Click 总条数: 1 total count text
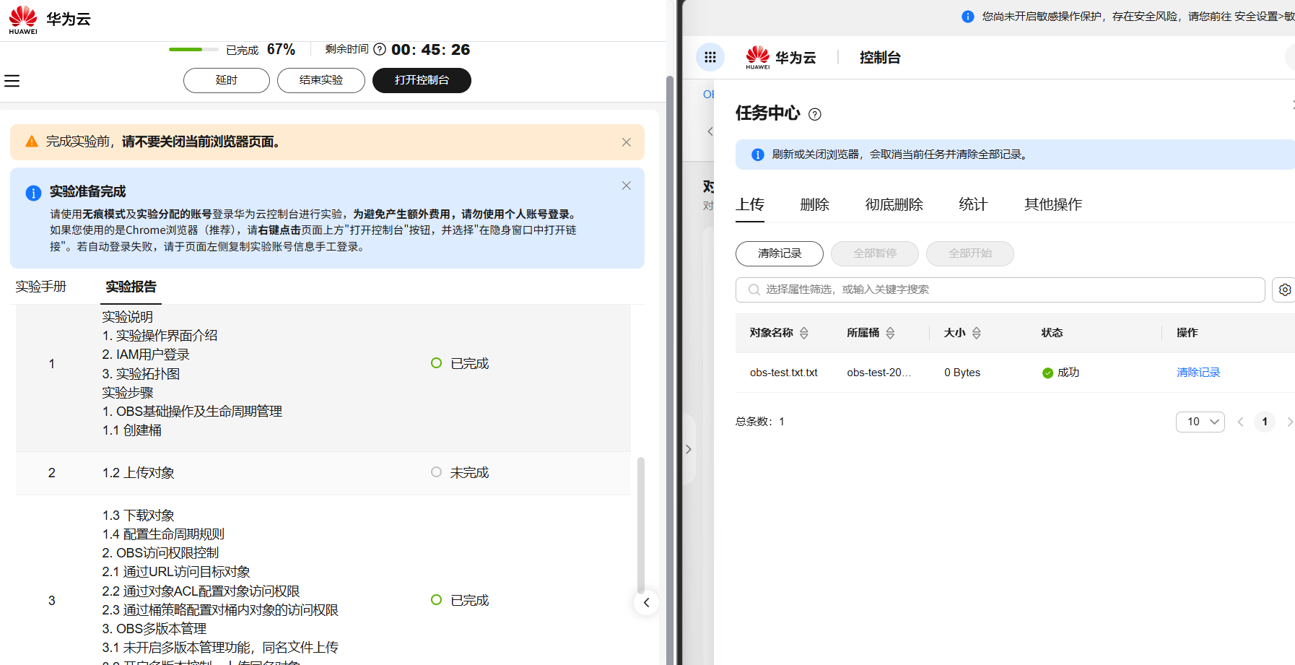This screenshot has width=1295, height=665. point(760,422)
